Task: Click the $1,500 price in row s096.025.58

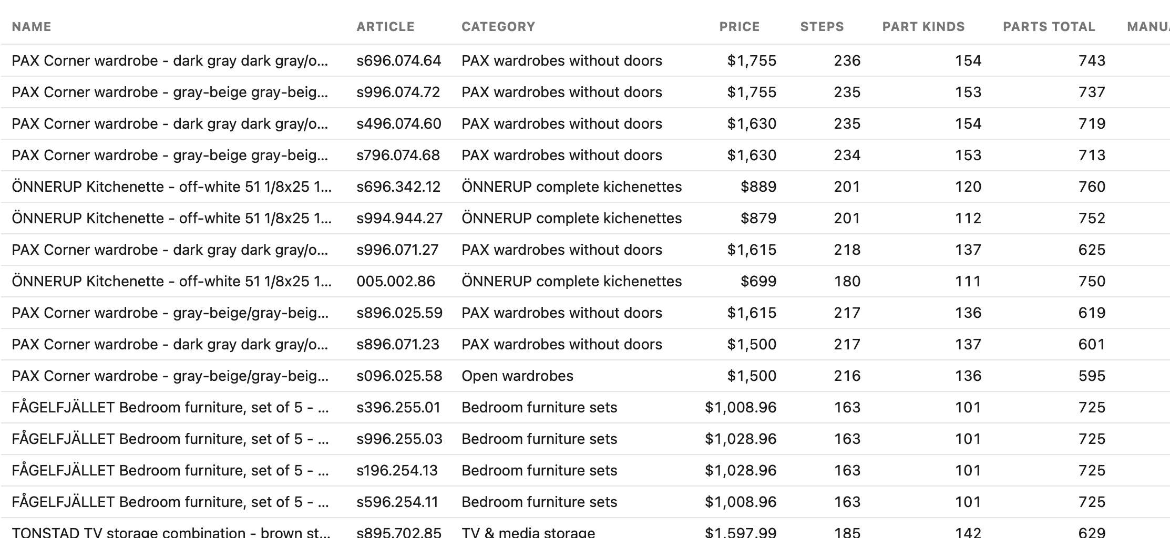Action: (x=752, y=376)
